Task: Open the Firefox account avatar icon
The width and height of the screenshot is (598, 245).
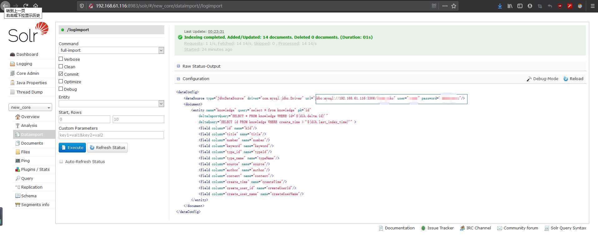Action: pos(530,6)
